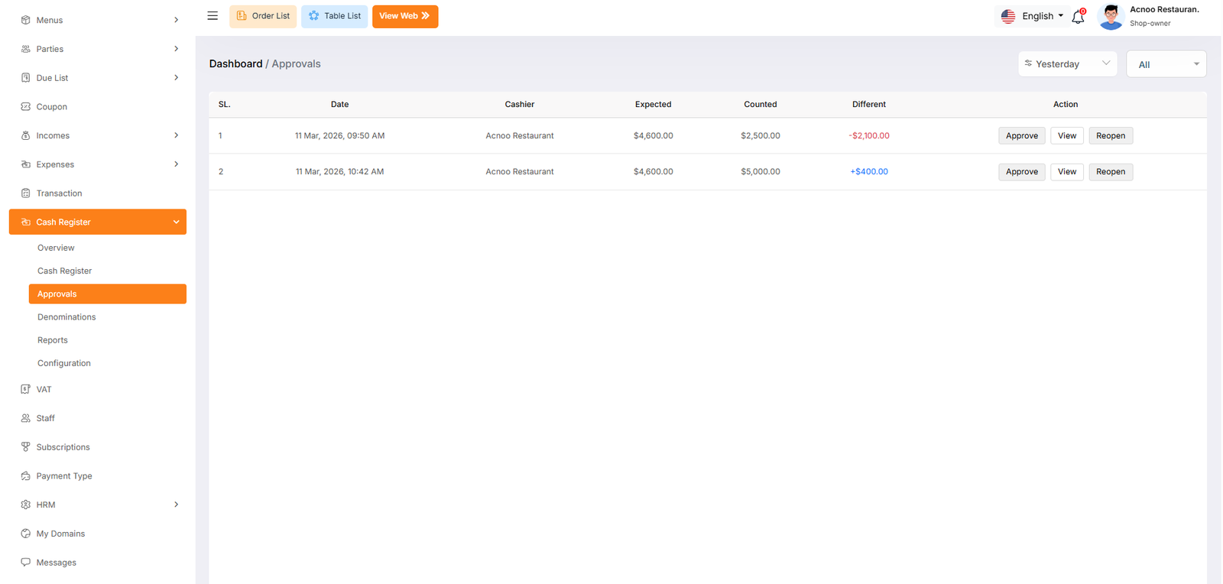
Task: Click the Coupon sidebar icon
Action: (x=26, y=107)
